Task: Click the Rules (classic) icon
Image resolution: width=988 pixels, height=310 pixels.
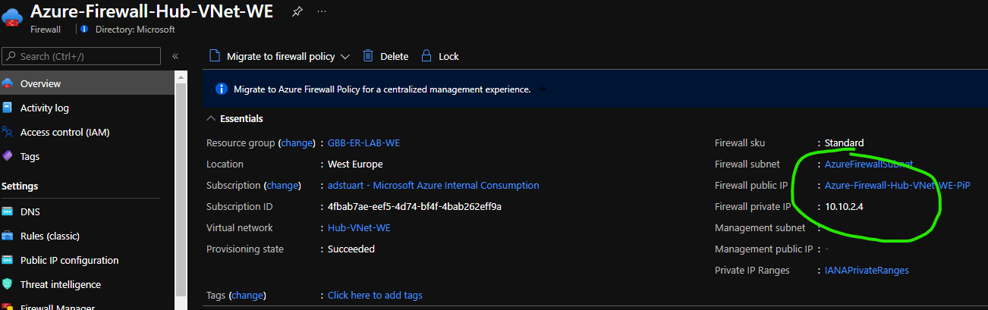Action: [8, 236]
